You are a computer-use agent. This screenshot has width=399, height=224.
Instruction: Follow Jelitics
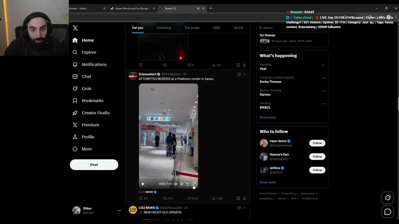coord(317,170)
